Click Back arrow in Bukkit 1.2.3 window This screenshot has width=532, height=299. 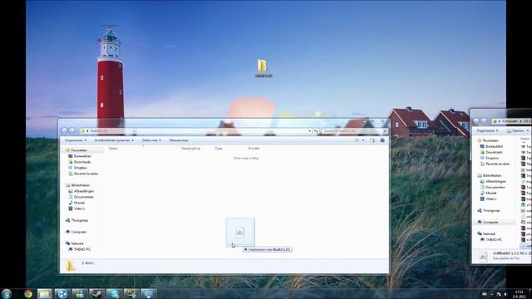[x=65, y=131]
